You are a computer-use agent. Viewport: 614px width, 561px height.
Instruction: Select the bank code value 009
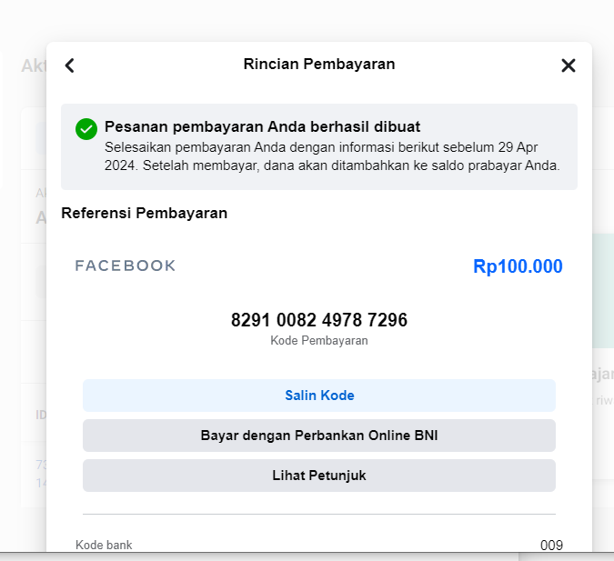pos(551,546)
